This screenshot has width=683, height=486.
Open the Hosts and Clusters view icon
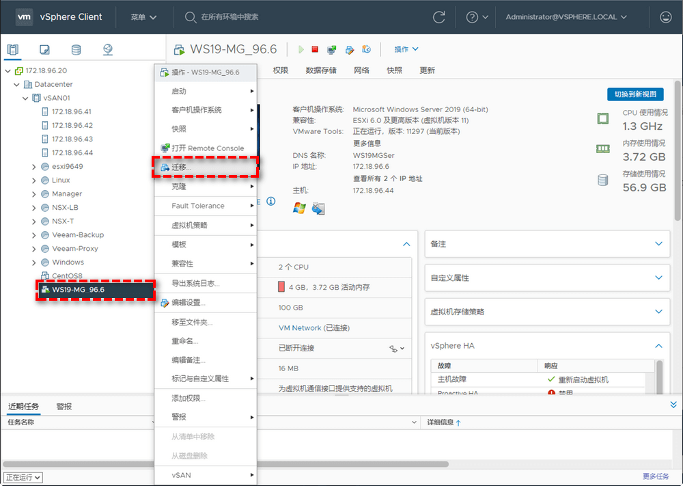pyautogui.click(x=13, y=50)
